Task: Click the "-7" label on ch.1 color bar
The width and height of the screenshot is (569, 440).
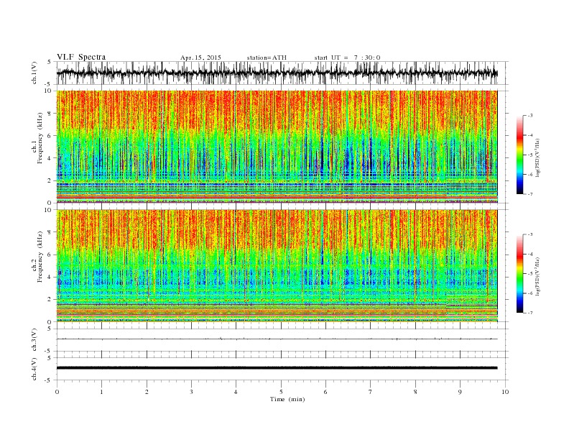Action: point(530,194)
